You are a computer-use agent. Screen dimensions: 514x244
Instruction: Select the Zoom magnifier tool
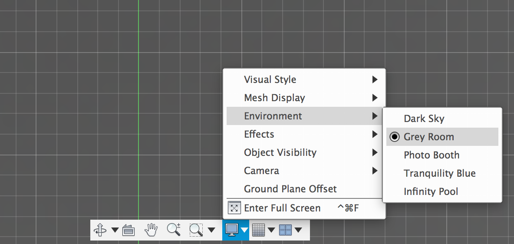(174, 229)
